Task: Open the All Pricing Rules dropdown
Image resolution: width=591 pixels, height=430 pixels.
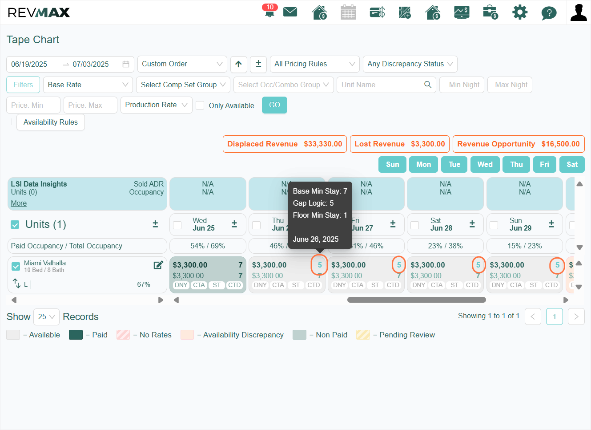Action: pyautogui.click(x=315, y=64)
